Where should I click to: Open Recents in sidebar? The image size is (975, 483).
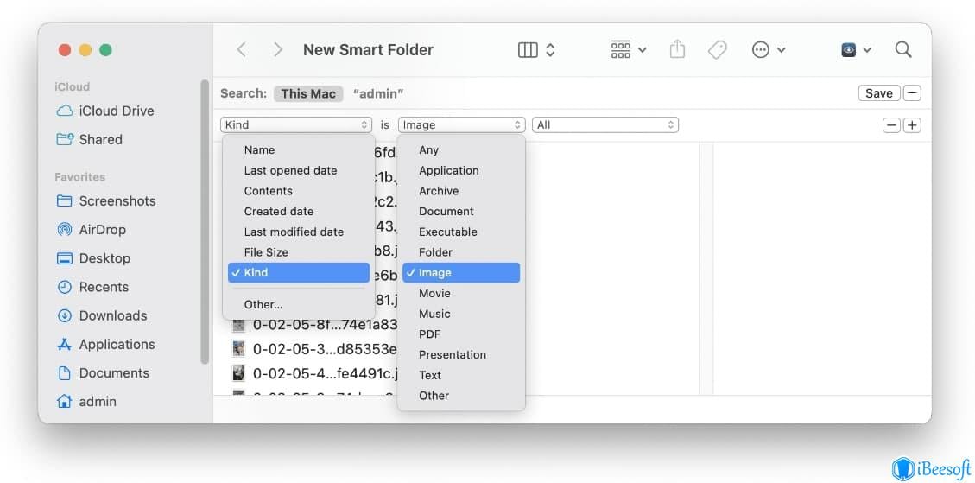pos(92,287)
